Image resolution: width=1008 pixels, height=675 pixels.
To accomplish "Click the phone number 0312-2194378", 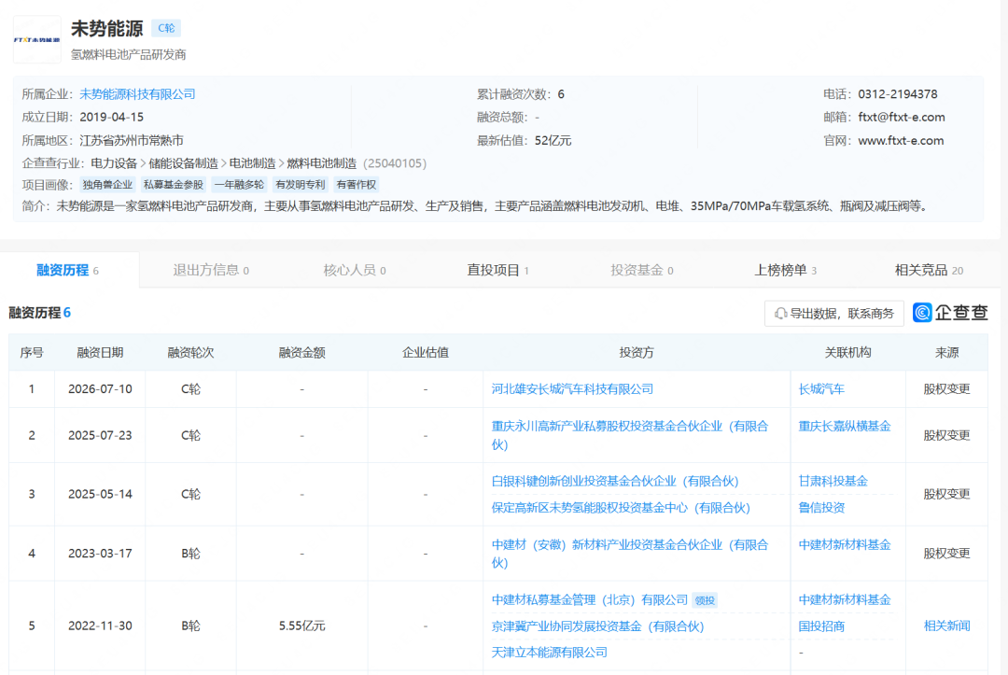I will [898, 94].
